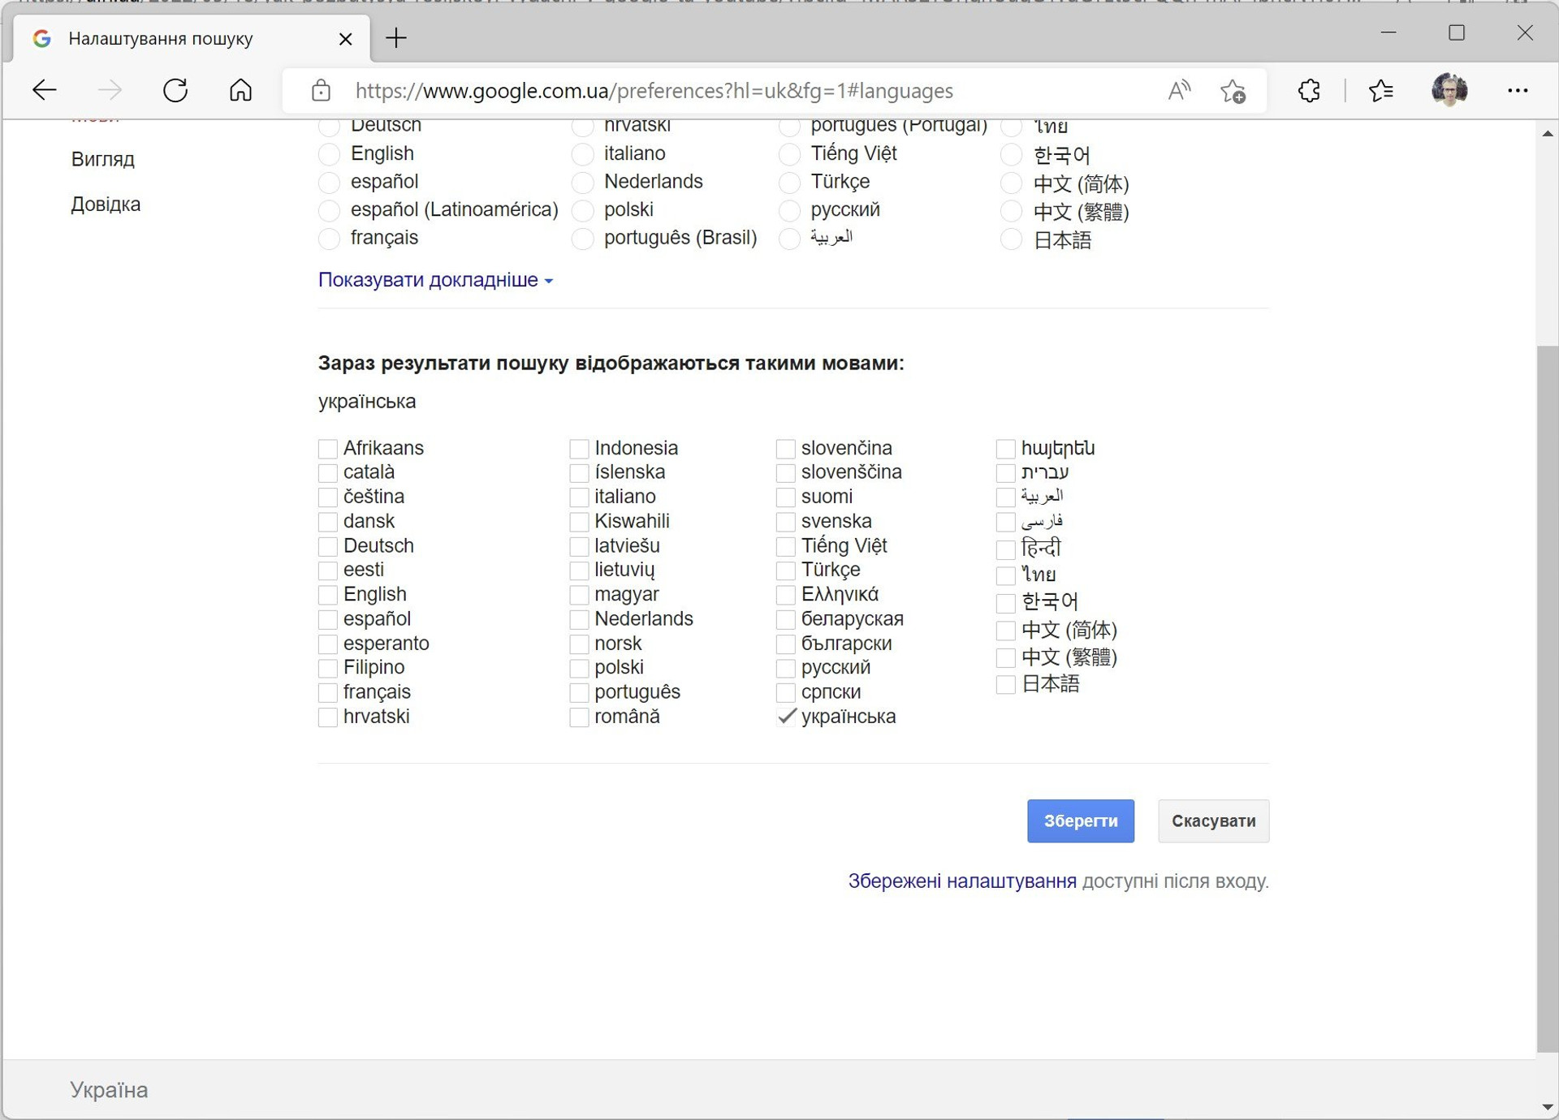Open the Extensions puzzle icon
1559x1120 pixels.
tap(1308, 90)
